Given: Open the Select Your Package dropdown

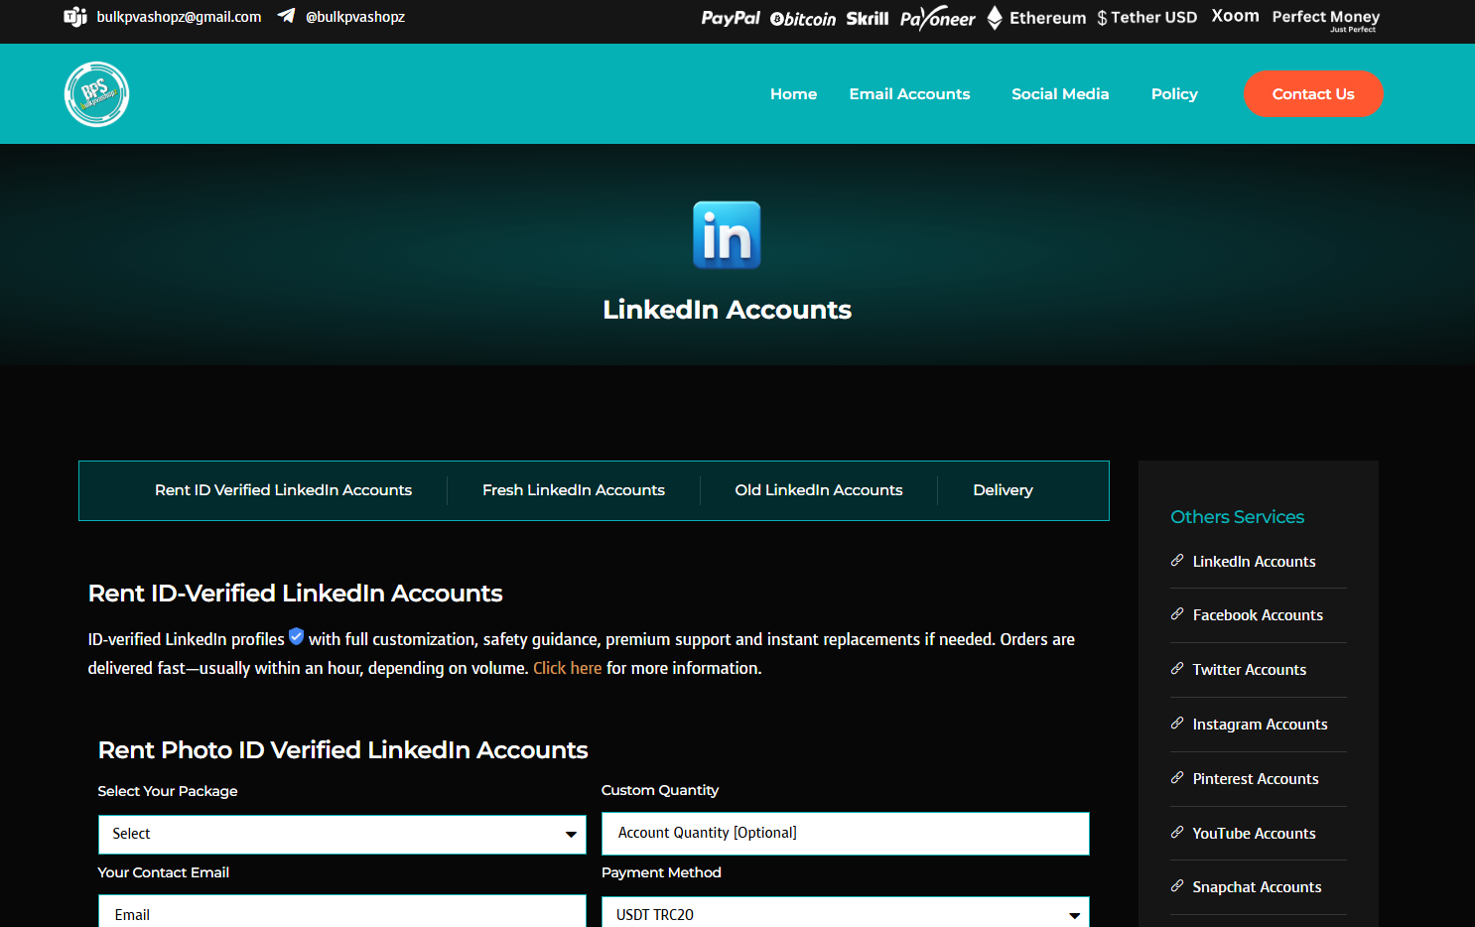Looking at the screenshot, I should [342, 835].
